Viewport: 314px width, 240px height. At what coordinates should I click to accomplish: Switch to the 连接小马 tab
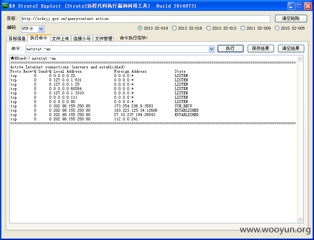point(82,38)
